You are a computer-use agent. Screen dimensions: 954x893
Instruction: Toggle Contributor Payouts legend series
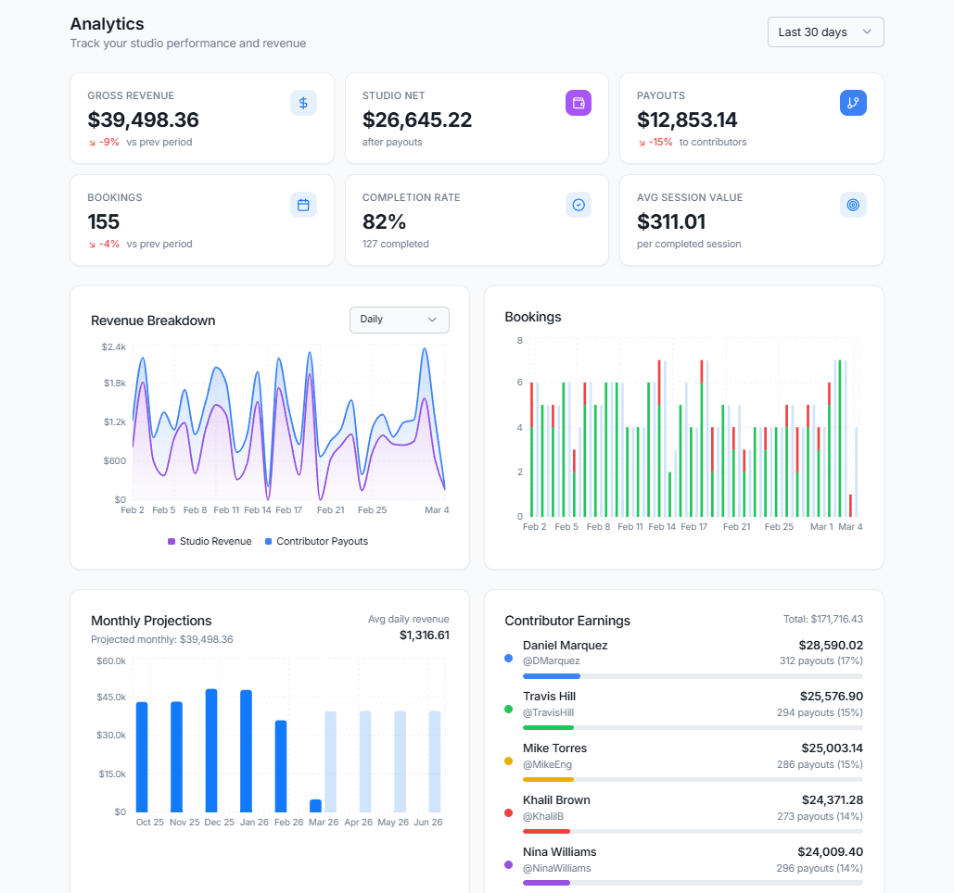click(316, 541)
